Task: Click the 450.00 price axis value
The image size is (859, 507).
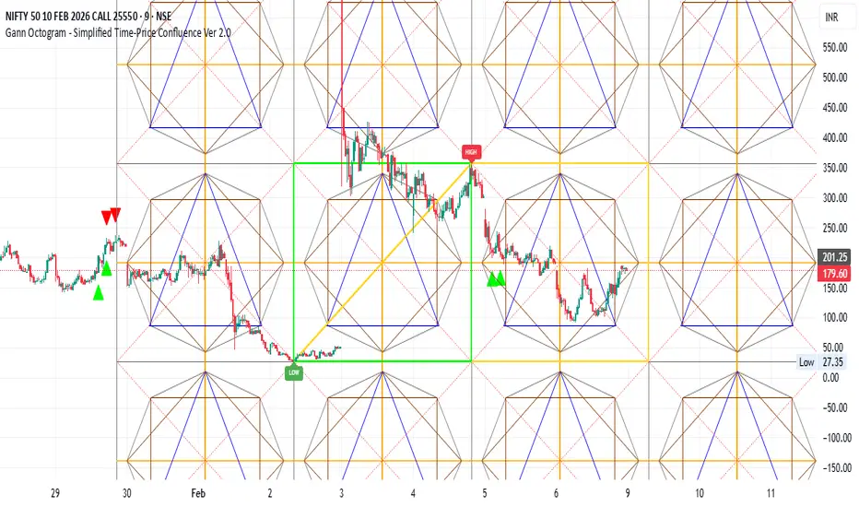Action: [834, 108]
